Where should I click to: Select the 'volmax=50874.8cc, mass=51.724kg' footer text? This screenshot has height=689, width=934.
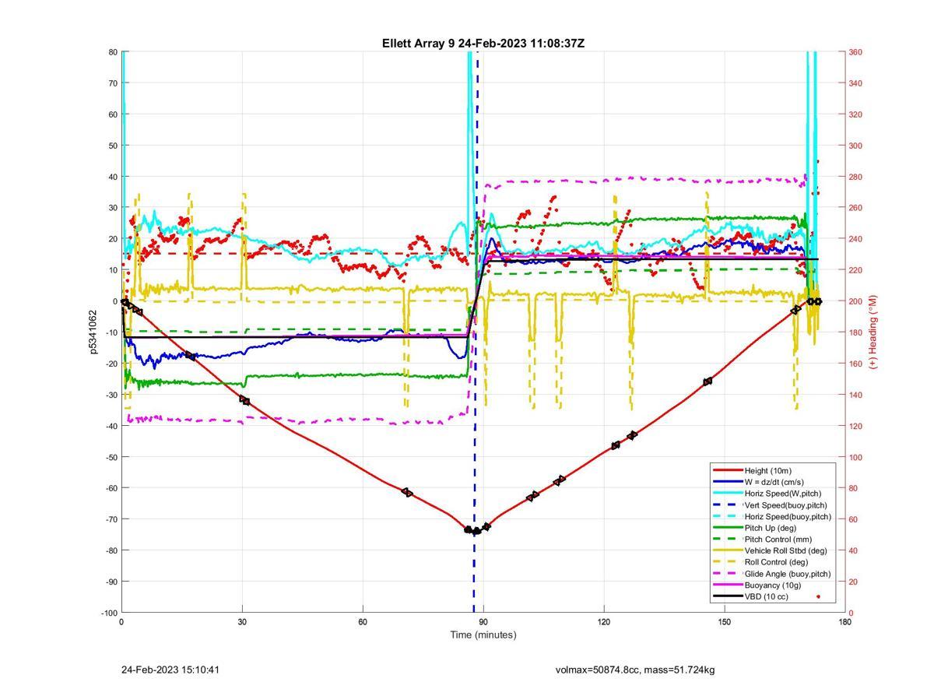pyautogui.click(x=635, y=670)
